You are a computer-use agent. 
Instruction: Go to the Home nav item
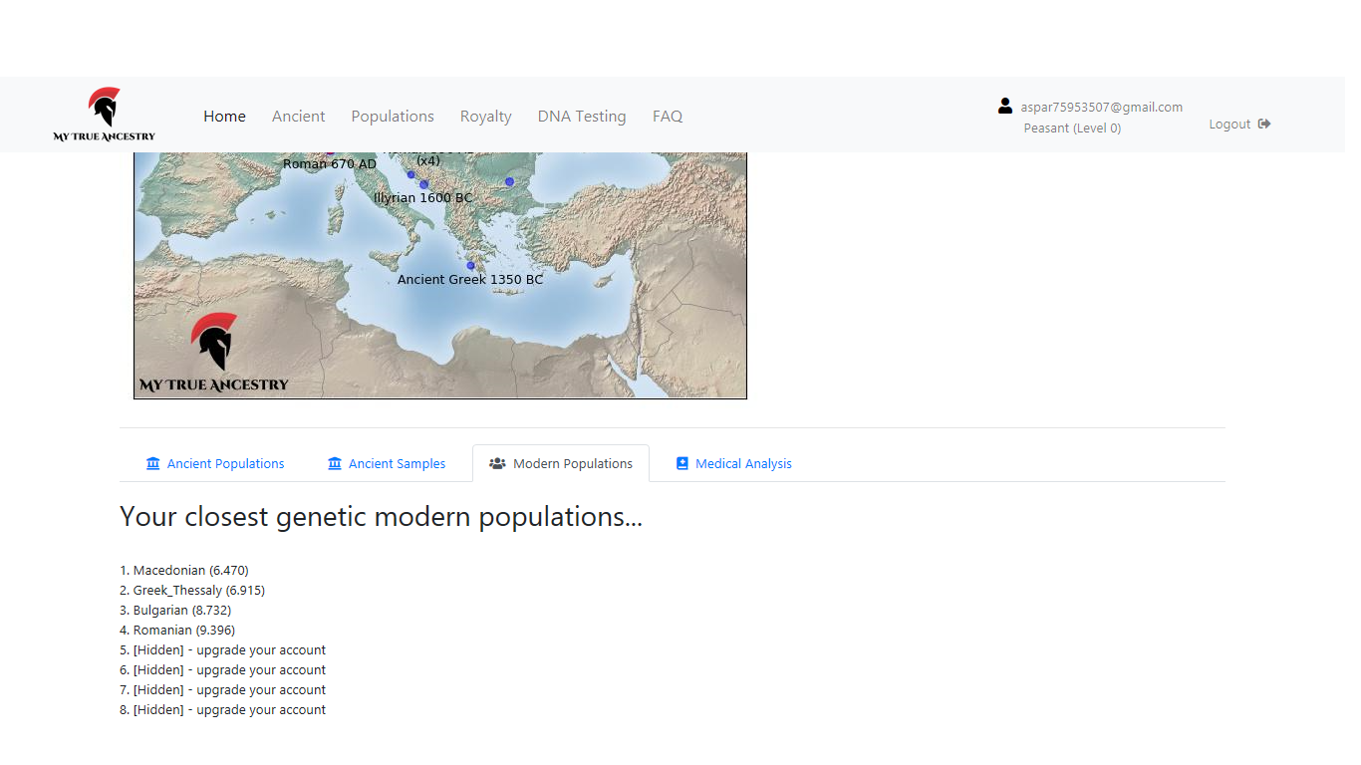tap(224, 116)
